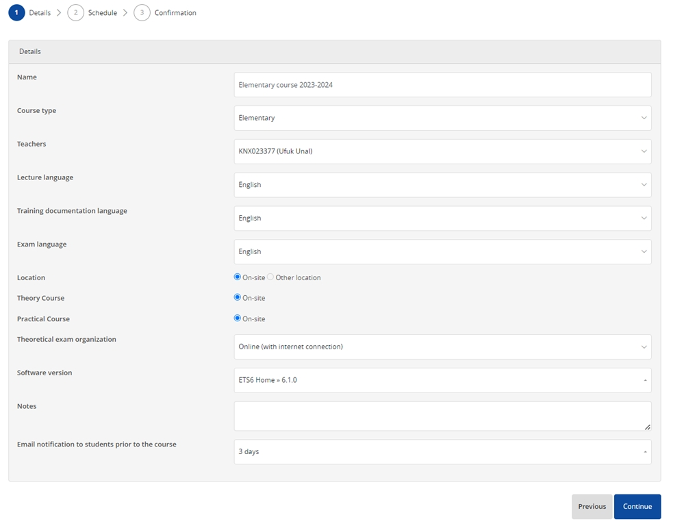The width and height of the screenshot is (684, 526).
Task: Open the Course type dropdown
Action: [x=443, y=118]
